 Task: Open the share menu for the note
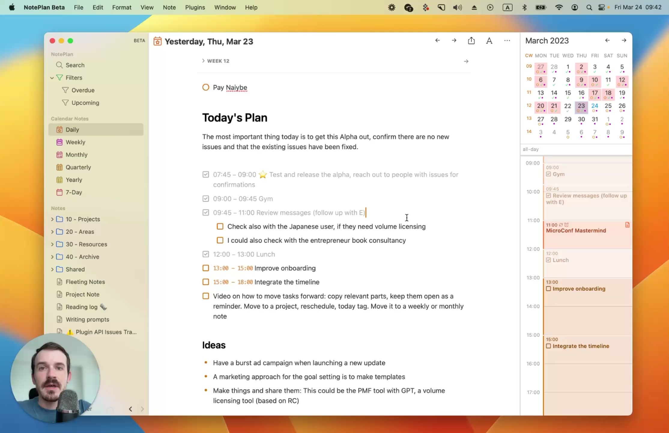coord(471,40)
